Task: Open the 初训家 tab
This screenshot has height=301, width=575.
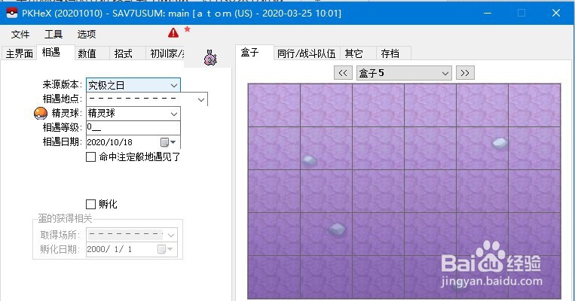Action: (166, 53)
